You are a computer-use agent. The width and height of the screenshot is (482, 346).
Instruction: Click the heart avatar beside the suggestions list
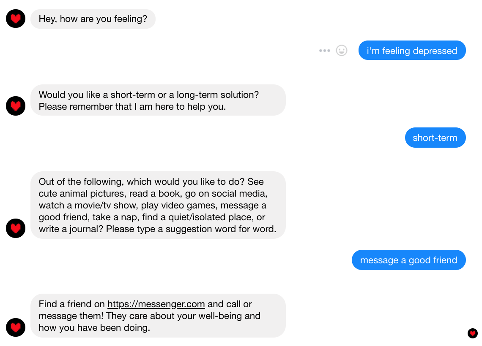click(x=16, y=228)
